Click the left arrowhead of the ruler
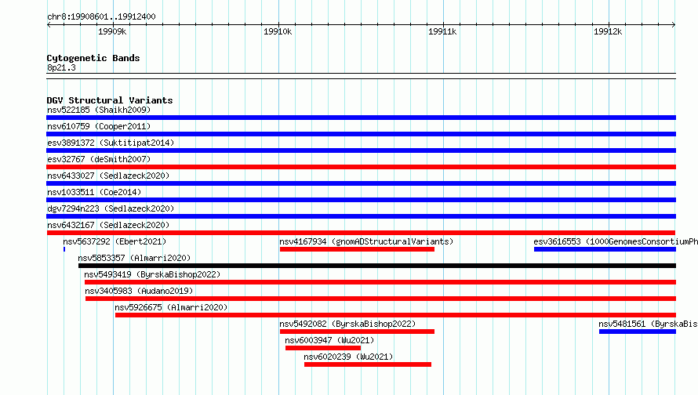 tap(49, 24)
